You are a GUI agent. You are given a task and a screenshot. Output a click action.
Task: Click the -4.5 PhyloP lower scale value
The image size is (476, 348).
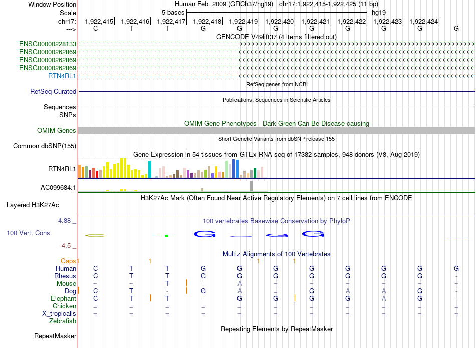[65, 246]
